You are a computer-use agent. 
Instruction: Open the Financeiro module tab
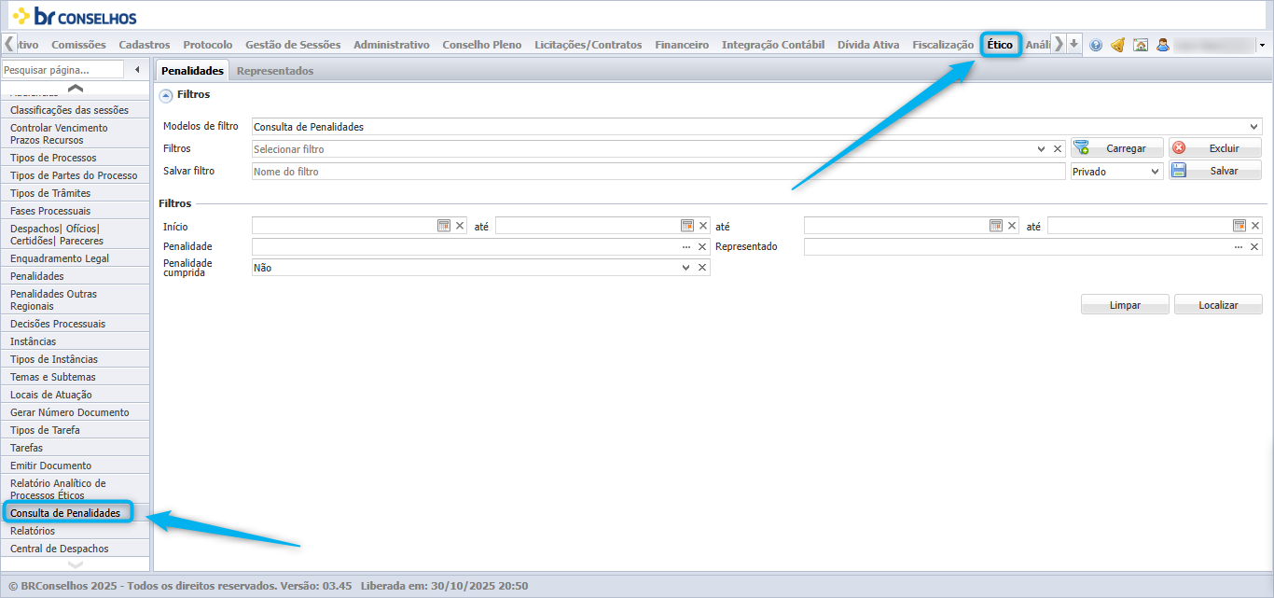point(682,45)
